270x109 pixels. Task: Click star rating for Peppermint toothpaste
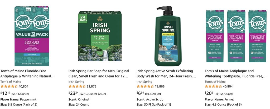click(9, 86)
